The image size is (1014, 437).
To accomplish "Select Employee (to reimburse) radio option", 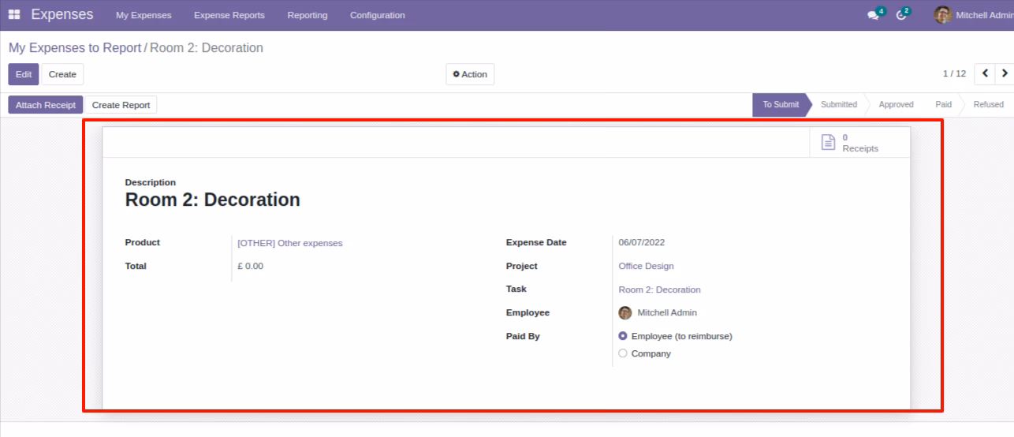I will pos(623,336).
